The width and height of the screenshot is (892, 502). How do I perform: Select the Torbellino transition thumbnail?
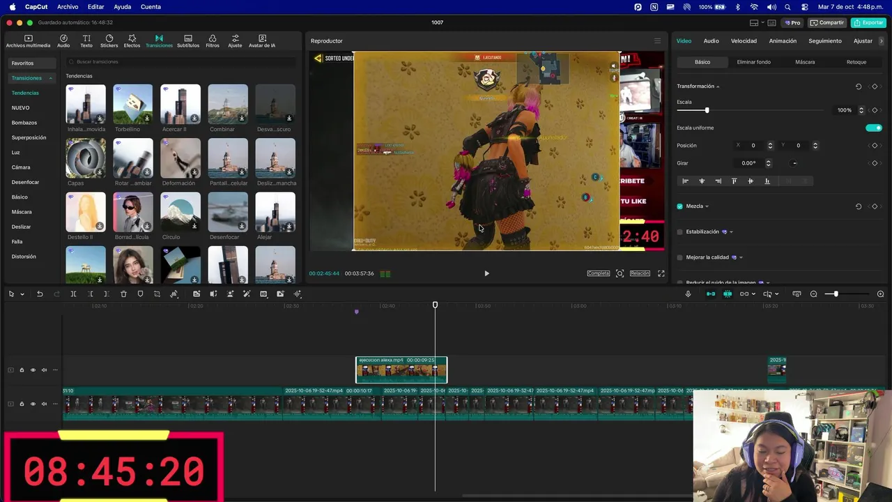click(x=133, y=105)
